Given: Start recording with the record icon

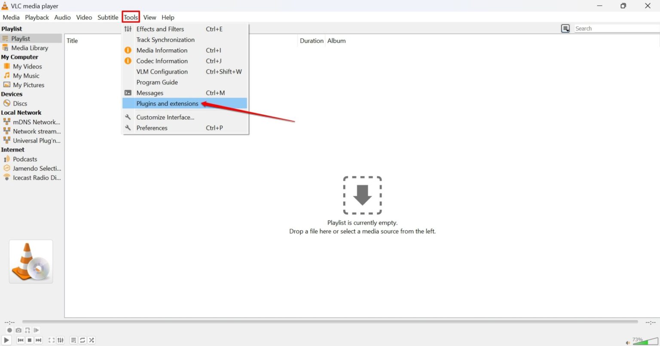Looking at the screenshot, I should pyautogui.click(x=9, y=330).
